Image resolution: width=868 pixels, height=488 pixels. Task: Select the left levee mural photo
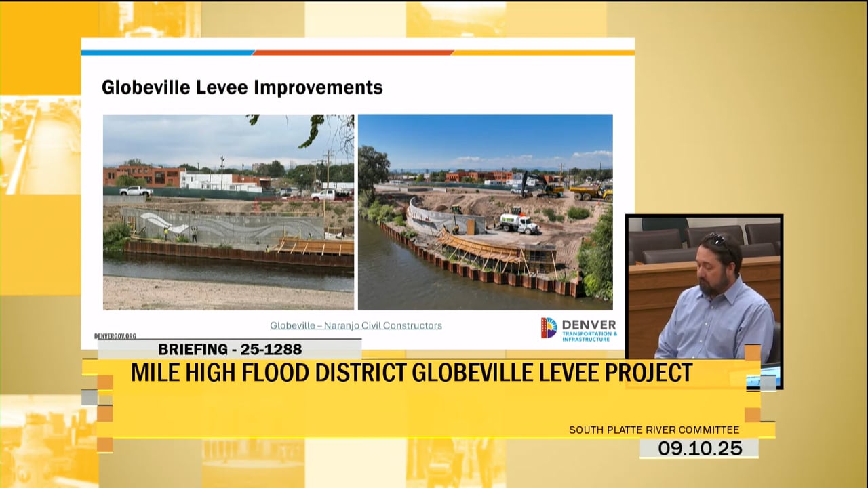point(228,211)
